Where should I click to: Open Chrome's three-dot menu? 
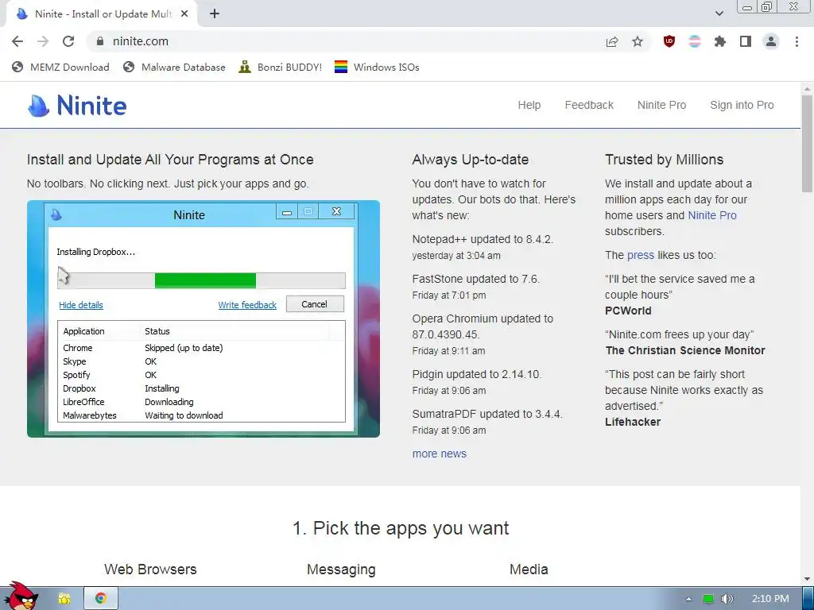797,41
